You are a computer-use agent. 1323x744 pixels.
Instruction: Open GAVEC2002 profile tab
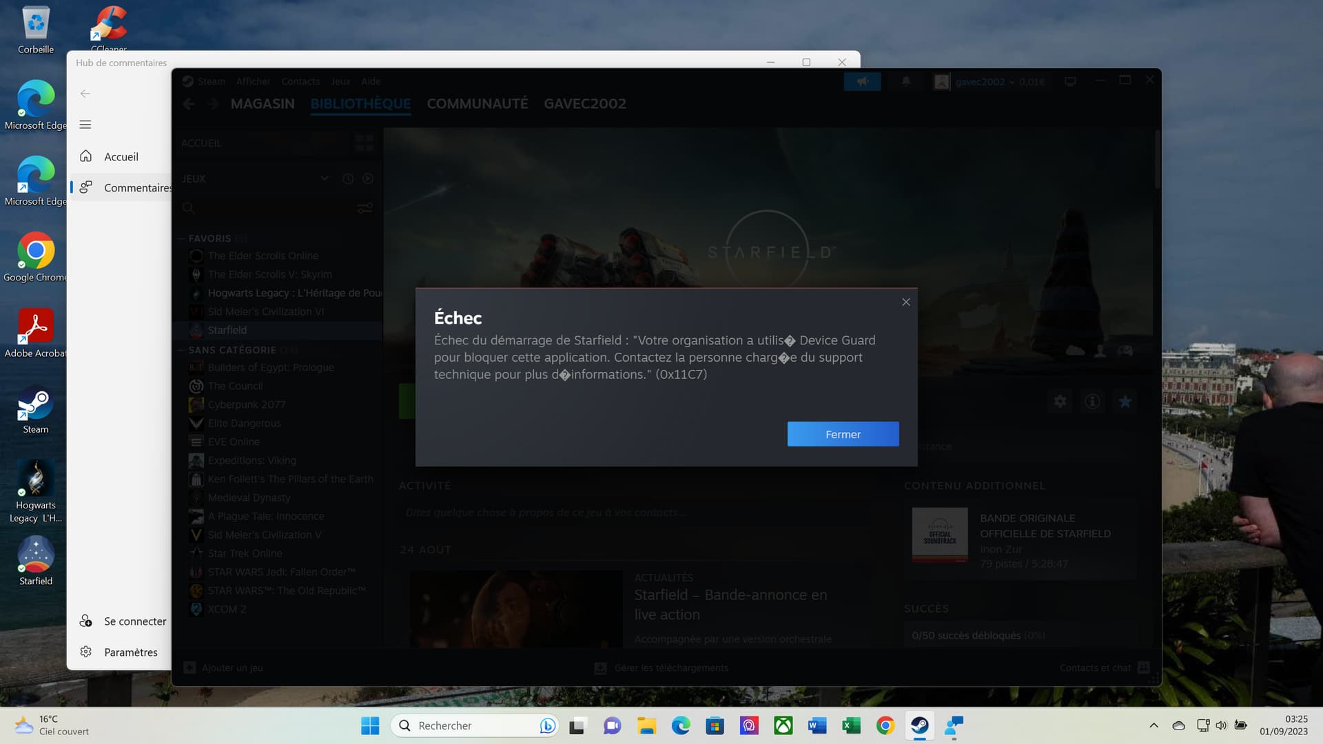click(585, 103)
